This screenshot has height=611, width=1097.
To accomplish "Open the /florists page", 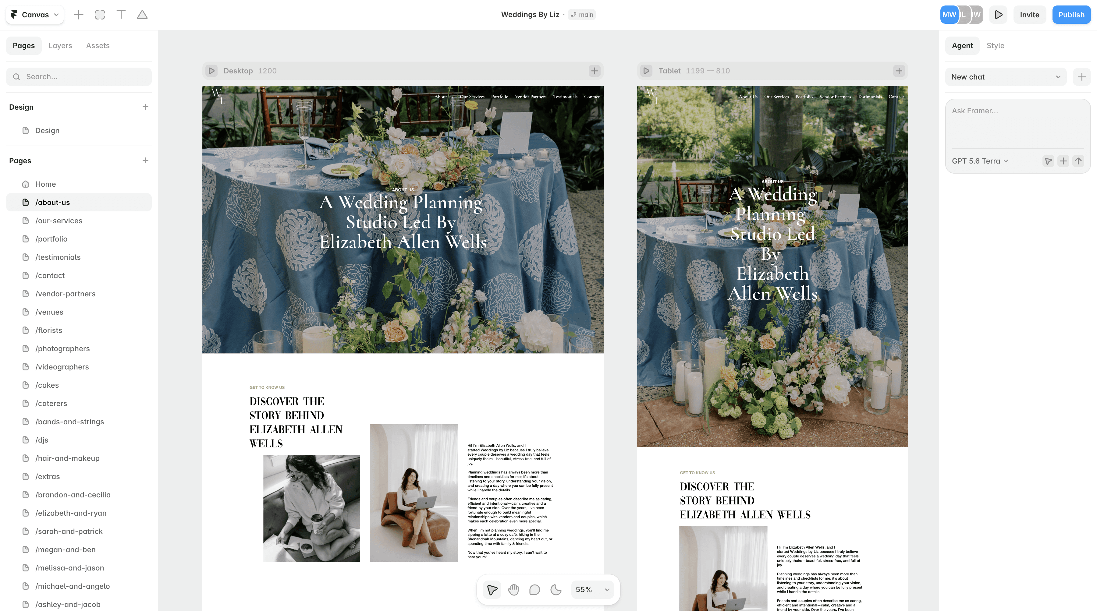I will [x=79, y=330].
